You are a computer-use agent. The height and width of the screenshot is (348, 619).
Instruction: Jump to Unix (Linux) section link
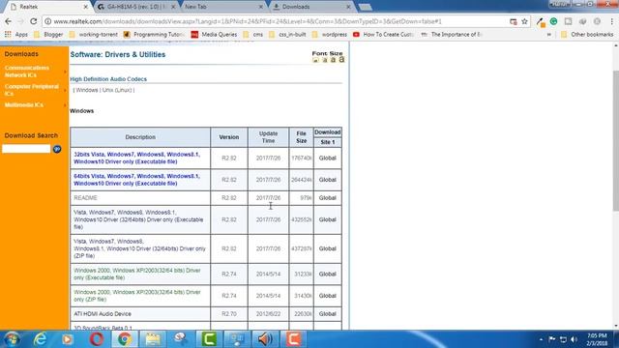[x=117, y=90]
